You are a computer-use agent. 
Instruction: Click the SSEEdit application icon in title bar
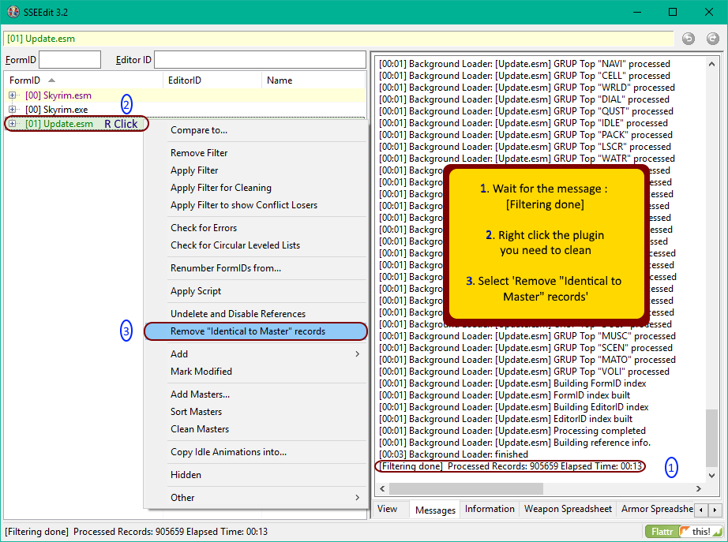(13, 12)
